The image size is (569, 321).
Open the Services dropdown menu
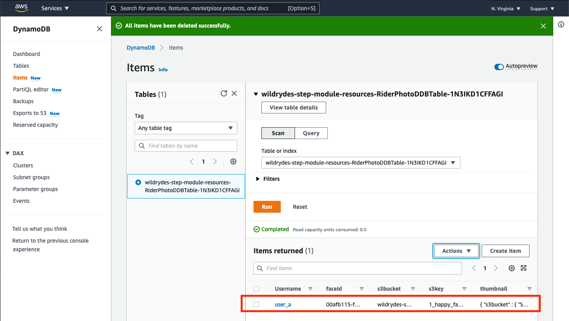55,8
